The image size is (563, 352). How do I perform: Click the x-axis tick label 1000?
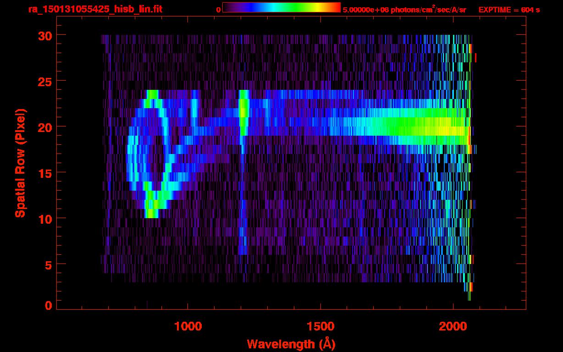click(188, 326)
